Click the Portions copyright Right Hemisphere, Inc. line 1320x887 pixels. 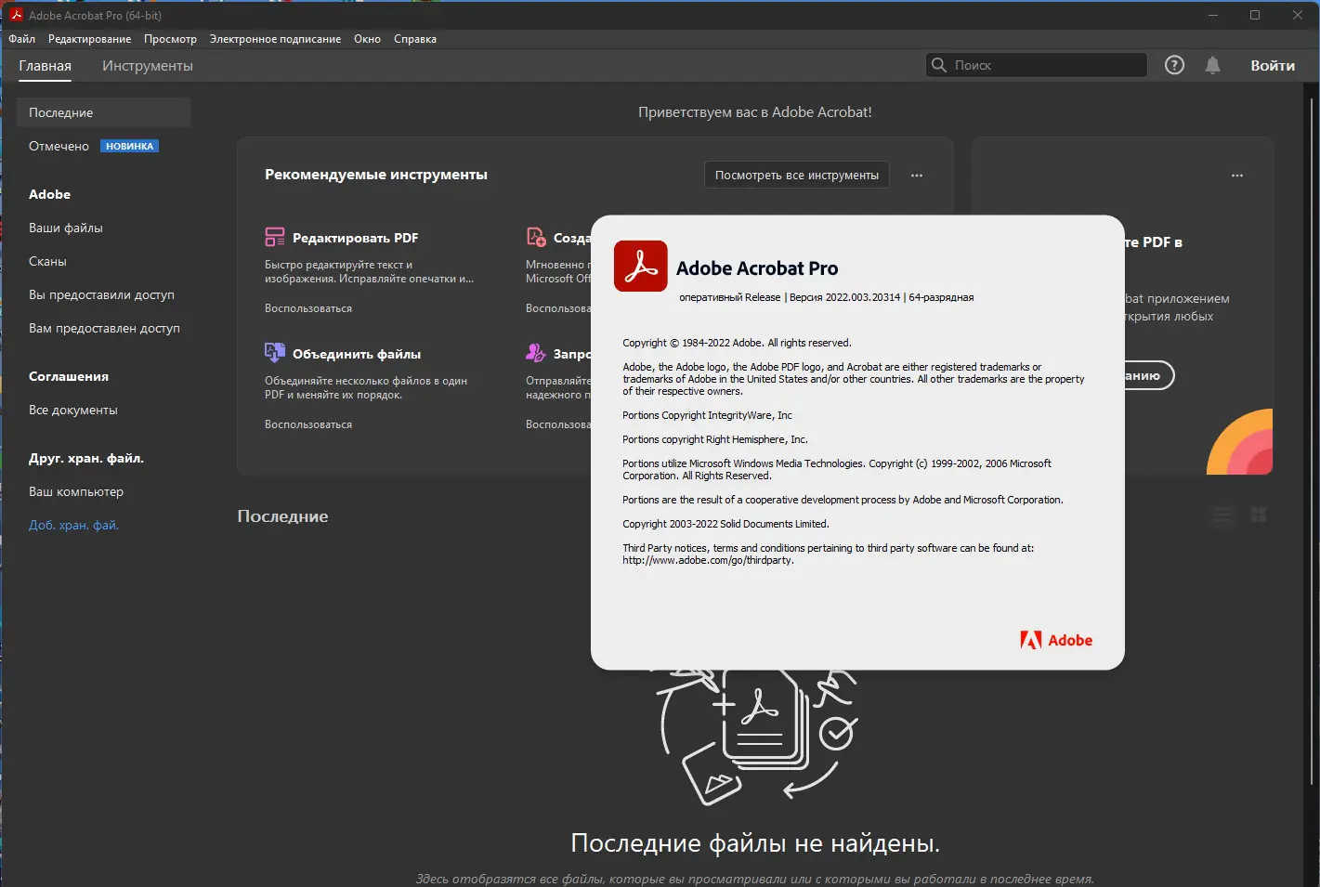click(x=715, y=439)
